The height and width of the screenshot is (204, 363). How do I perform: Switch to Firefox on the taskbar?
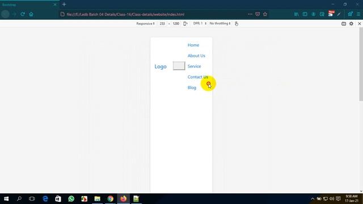pos(124,199)
